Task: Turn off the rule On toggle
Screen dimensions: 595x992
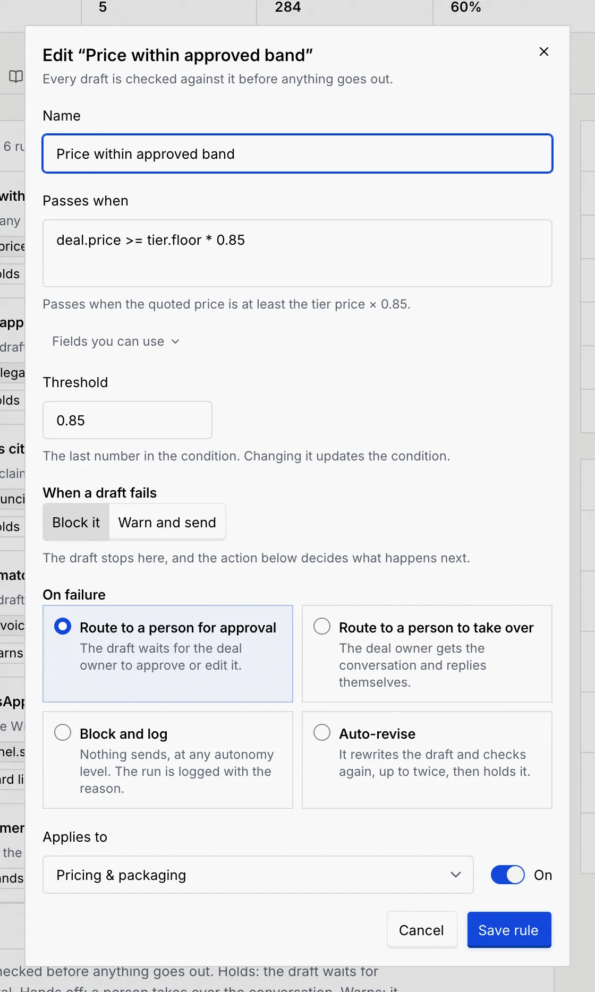Action: (507, 875)
